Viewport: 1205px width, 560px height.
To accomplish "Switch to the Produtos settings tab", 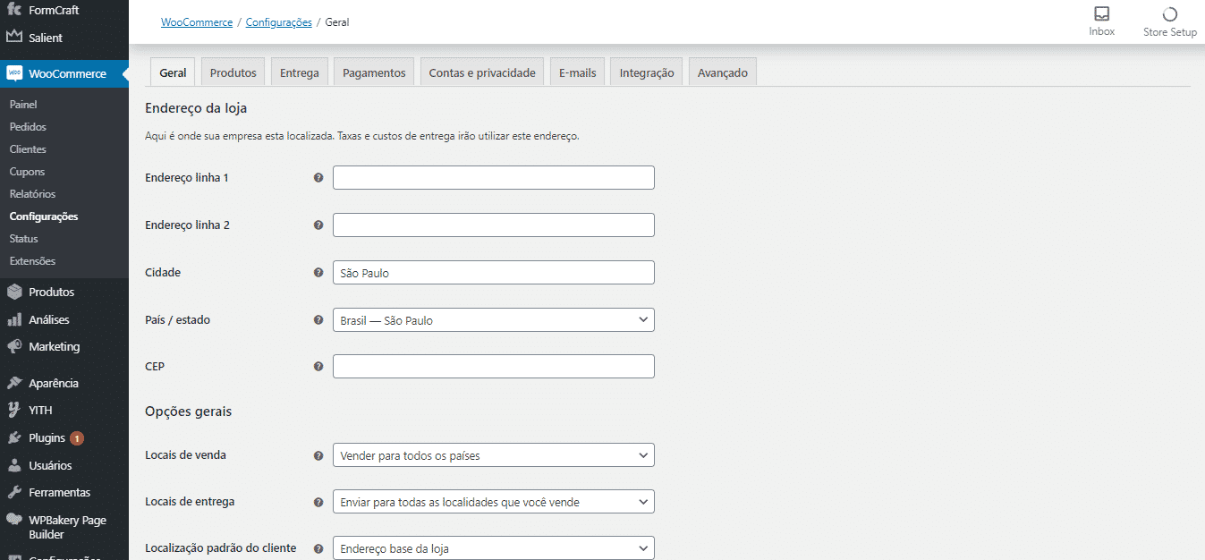I will (x=233, y=72).
